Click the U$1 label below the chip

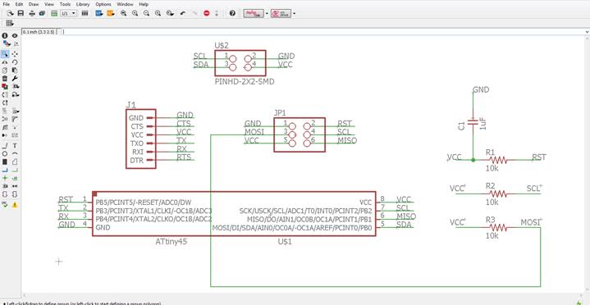285,241
